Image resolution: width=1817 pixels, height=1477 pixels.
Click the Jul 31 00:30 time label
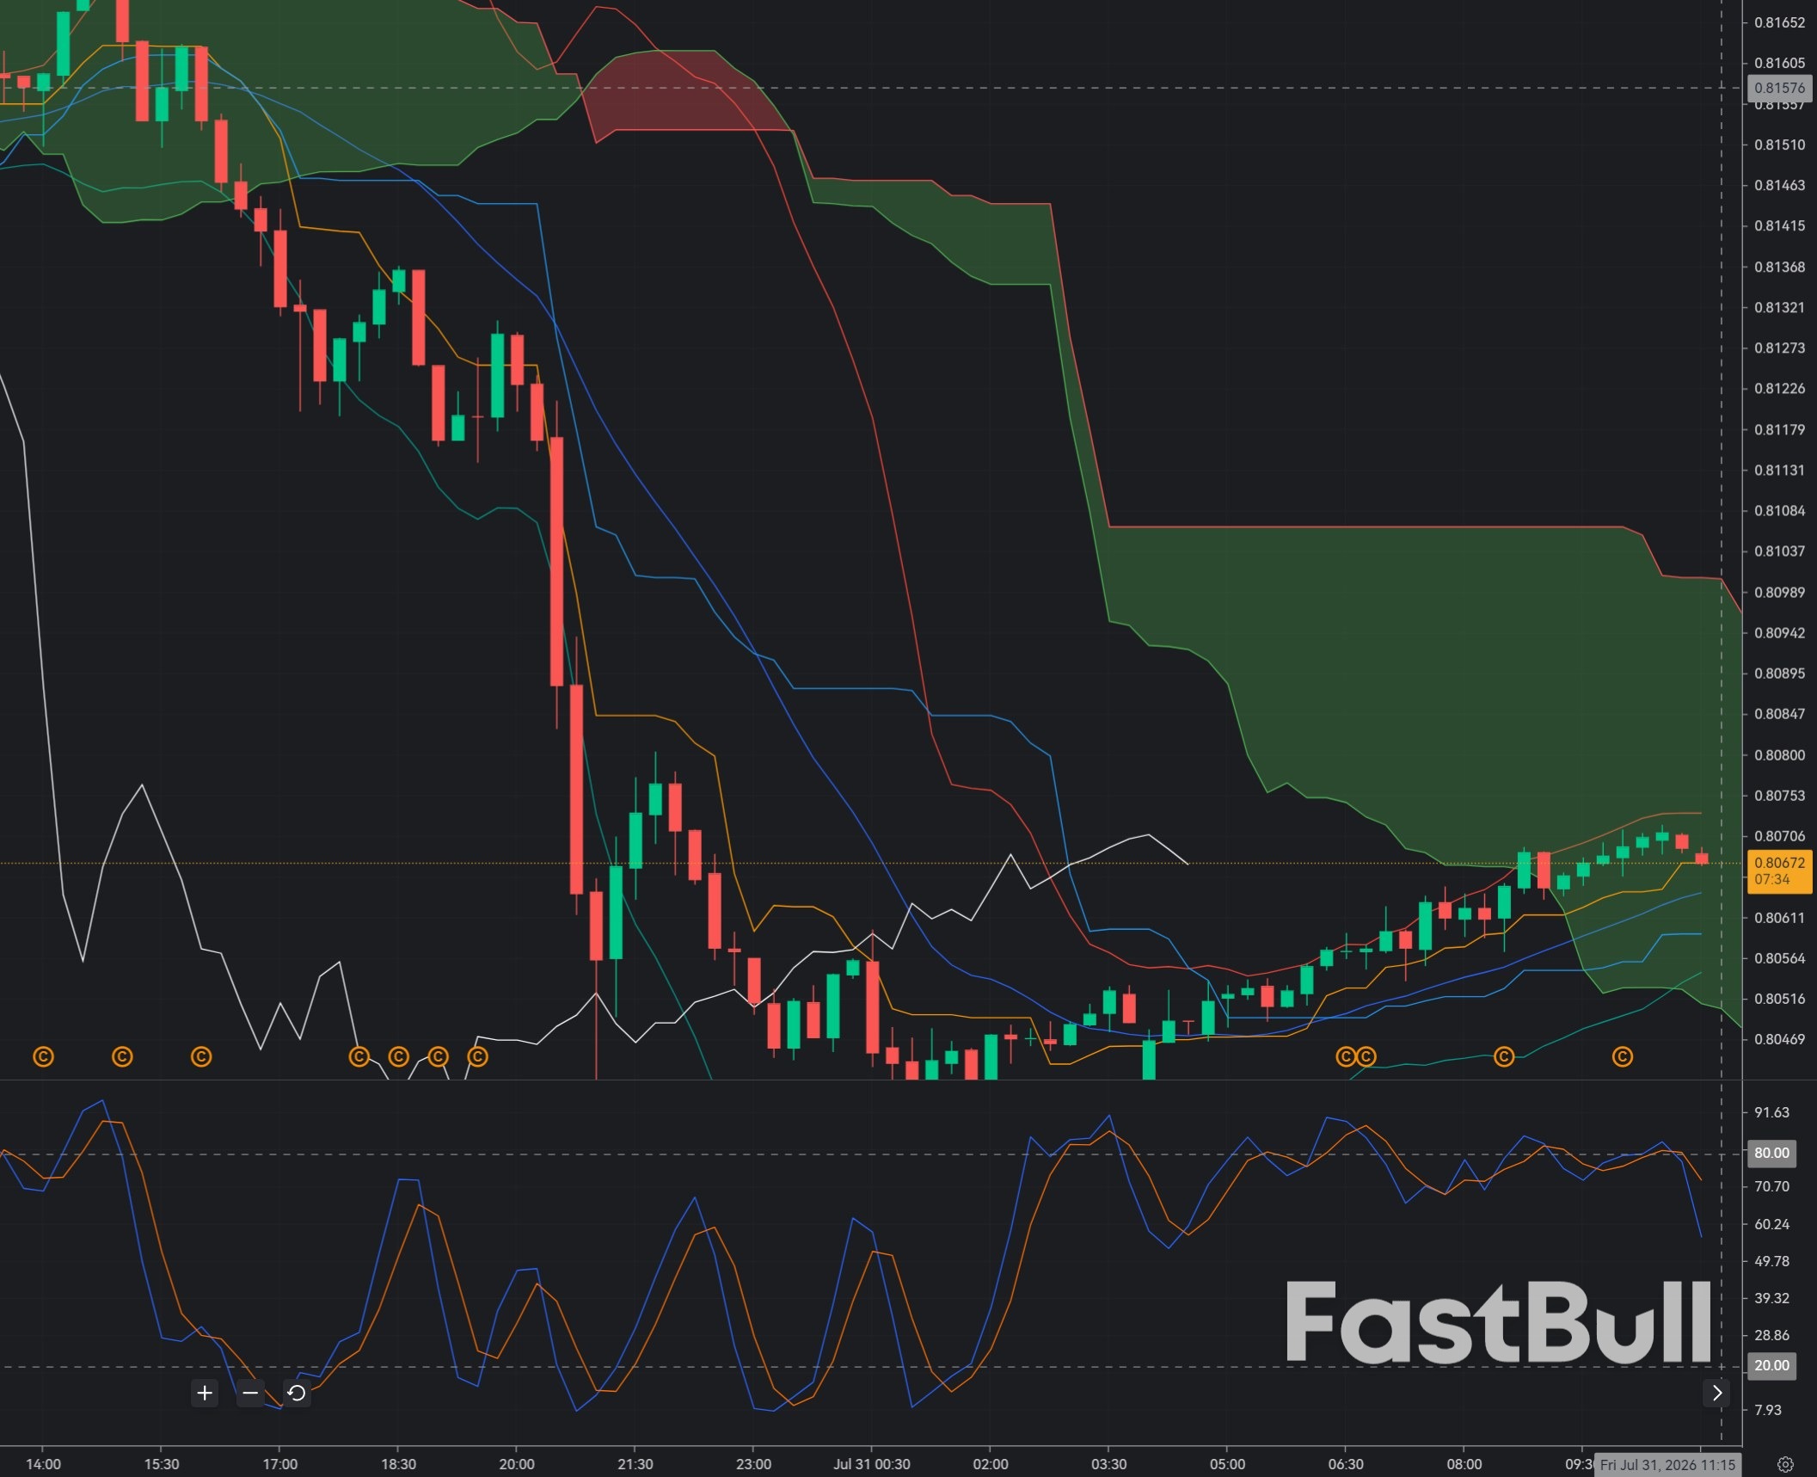tap(872, 1464)
